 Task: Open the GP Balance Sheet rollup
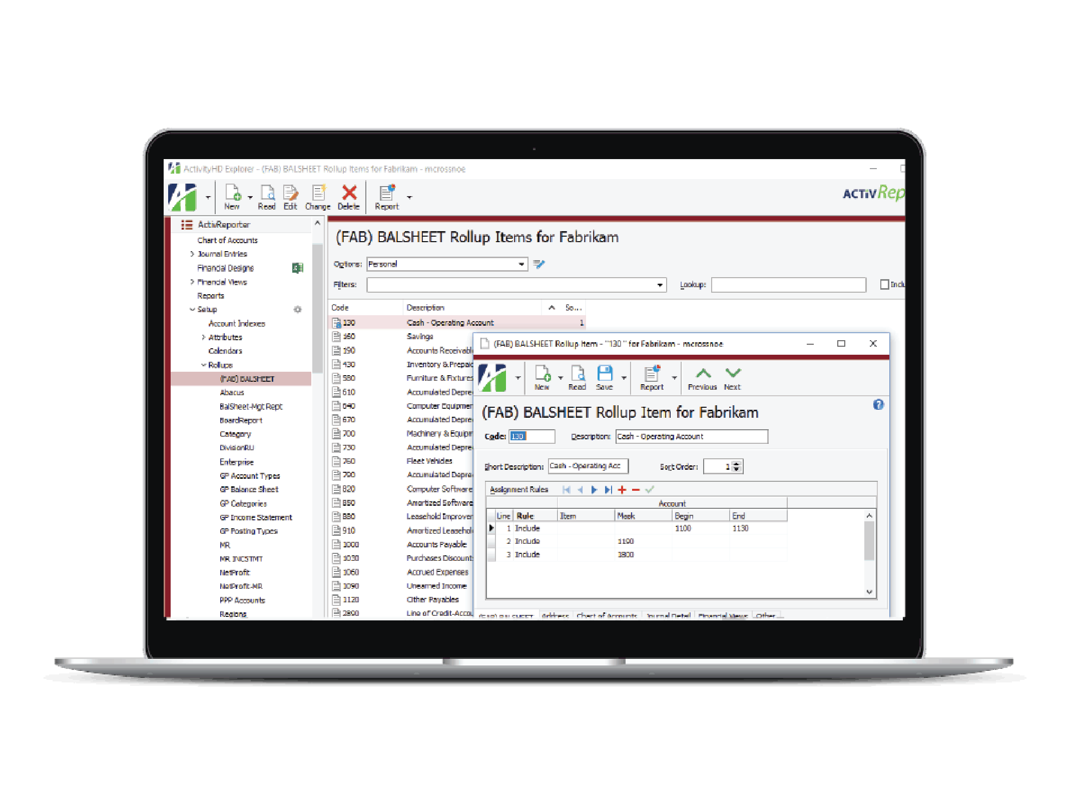249,489
